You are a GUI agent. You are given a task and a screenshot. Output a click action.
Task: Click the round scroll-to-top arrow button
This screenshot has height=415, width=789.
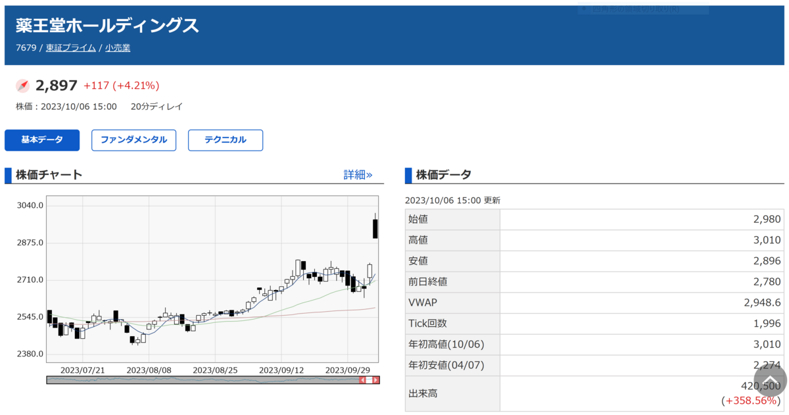click(x=771, y=380)
